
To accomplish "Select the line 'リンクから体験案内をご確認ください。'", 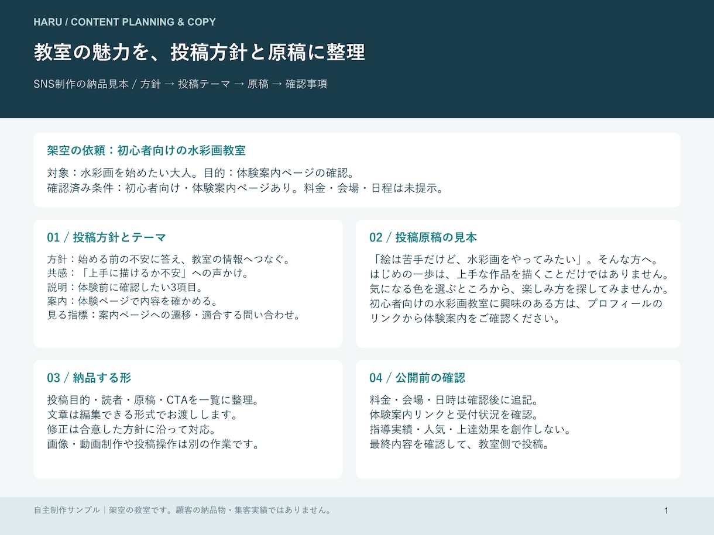I will [465, 319].
